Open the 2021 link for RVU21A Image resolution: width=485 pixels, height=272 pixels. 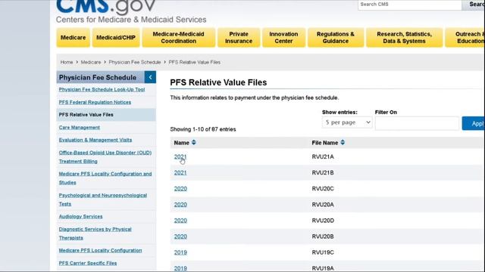pyautogui.click(x=180, y=156)
